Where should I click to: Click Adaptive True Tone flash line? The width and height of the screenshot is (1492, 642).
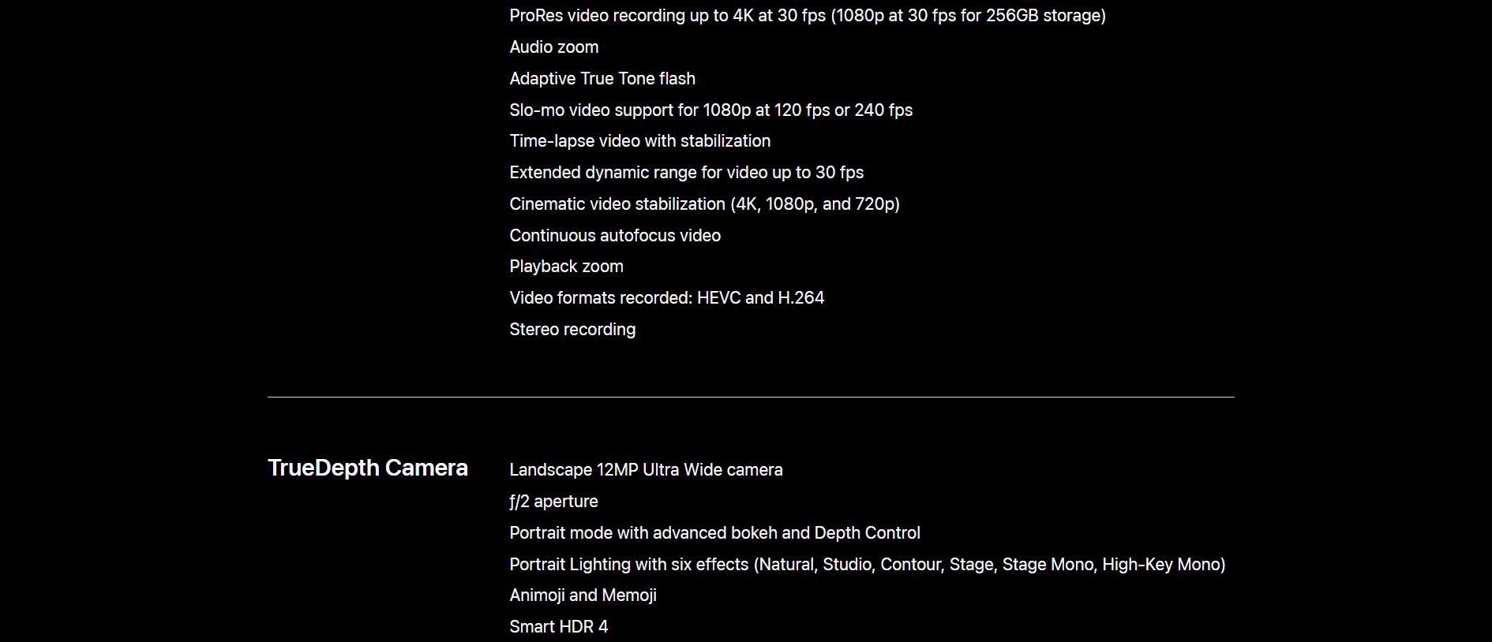[x=602, y=79]
